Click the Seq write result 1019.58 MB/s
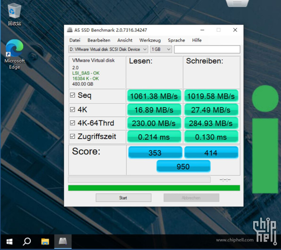The width and height of the screenshot is (281, 250). pos(211,96)
